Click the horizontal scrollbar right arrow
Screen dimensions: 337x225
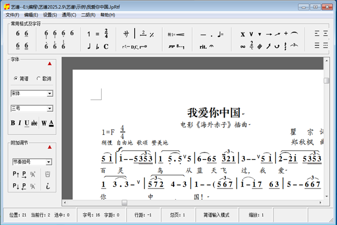click(320, 202)
